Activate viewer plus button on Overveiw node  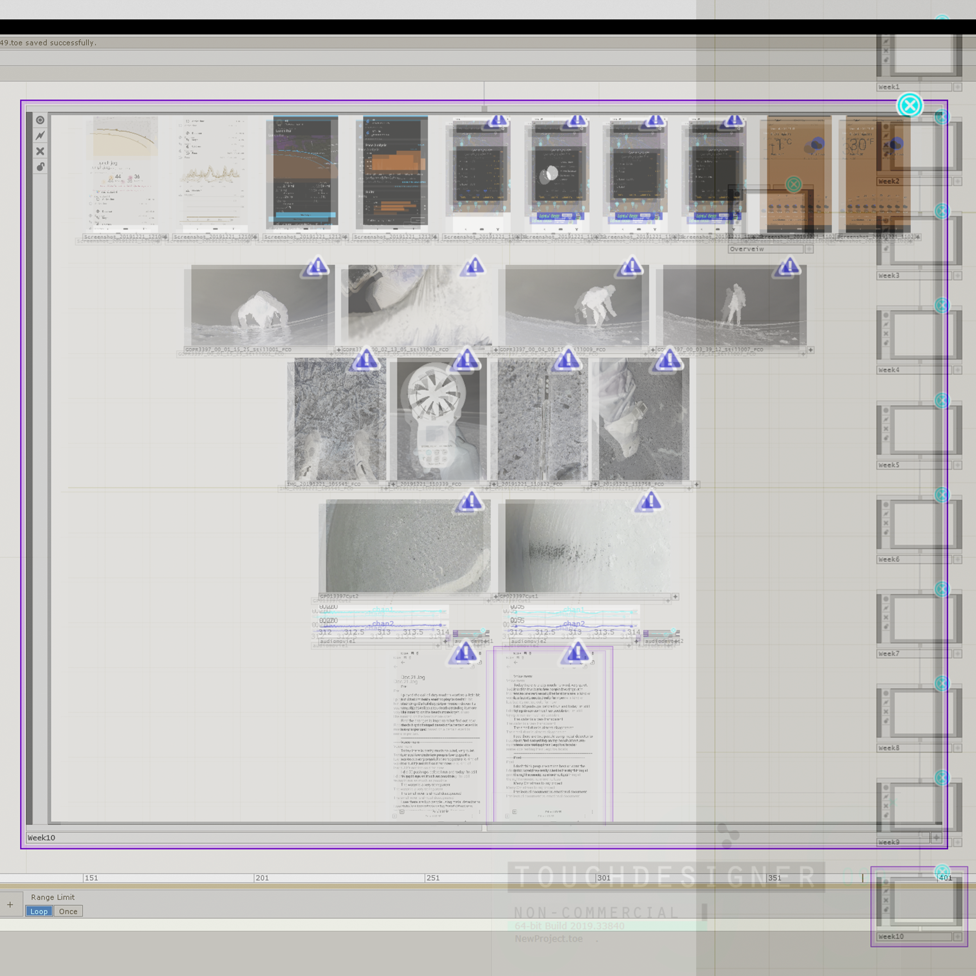[x=809, y=249]
